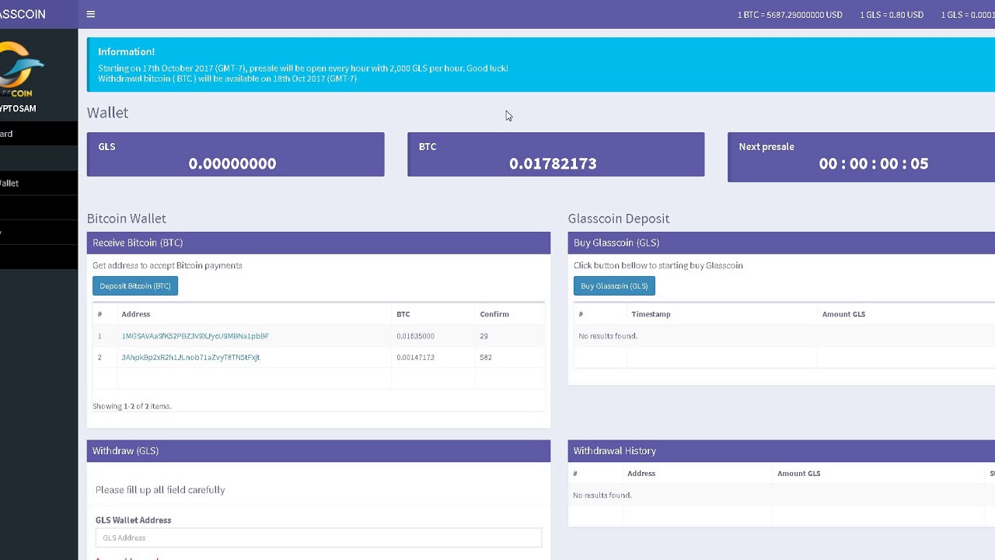This screenshot has height=560, width=995.
Task: Click the Buy Glasscoin (GLS) panel header
Action: pyautogui.click(x=781, y=243)
